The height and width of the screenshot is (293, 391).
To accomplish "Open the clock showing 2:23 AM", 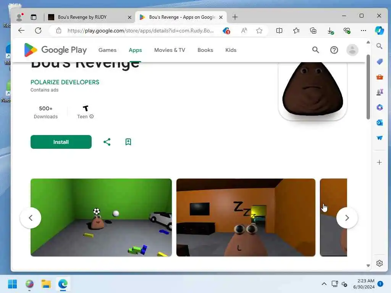I will (364, 284).
